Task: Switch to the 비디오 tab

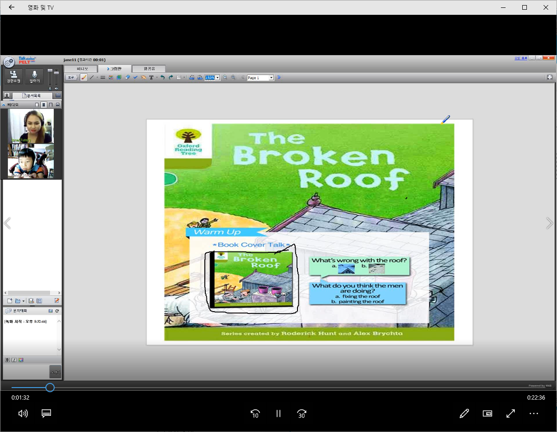Action: click(82, 69)
